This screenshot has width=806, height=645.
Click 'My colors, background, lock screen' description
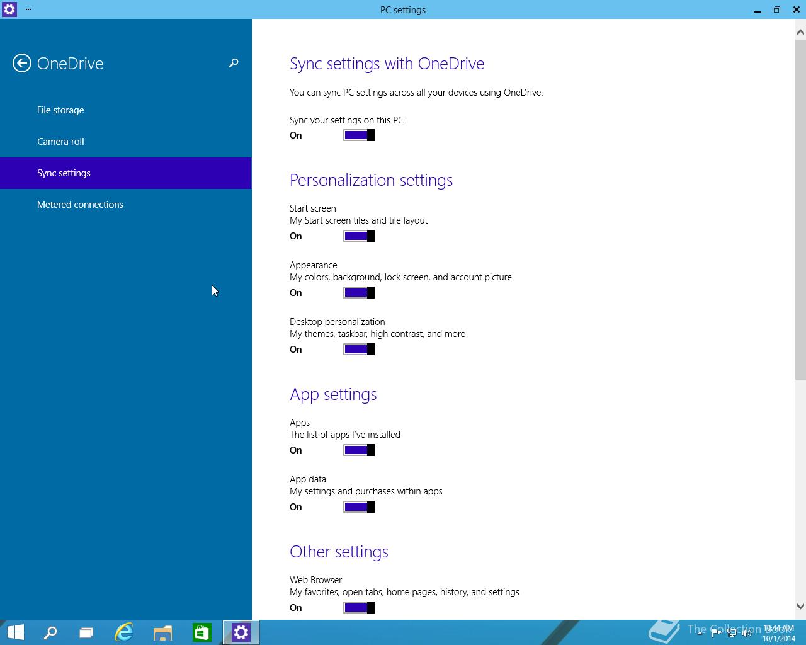click(x=400, y=277)
